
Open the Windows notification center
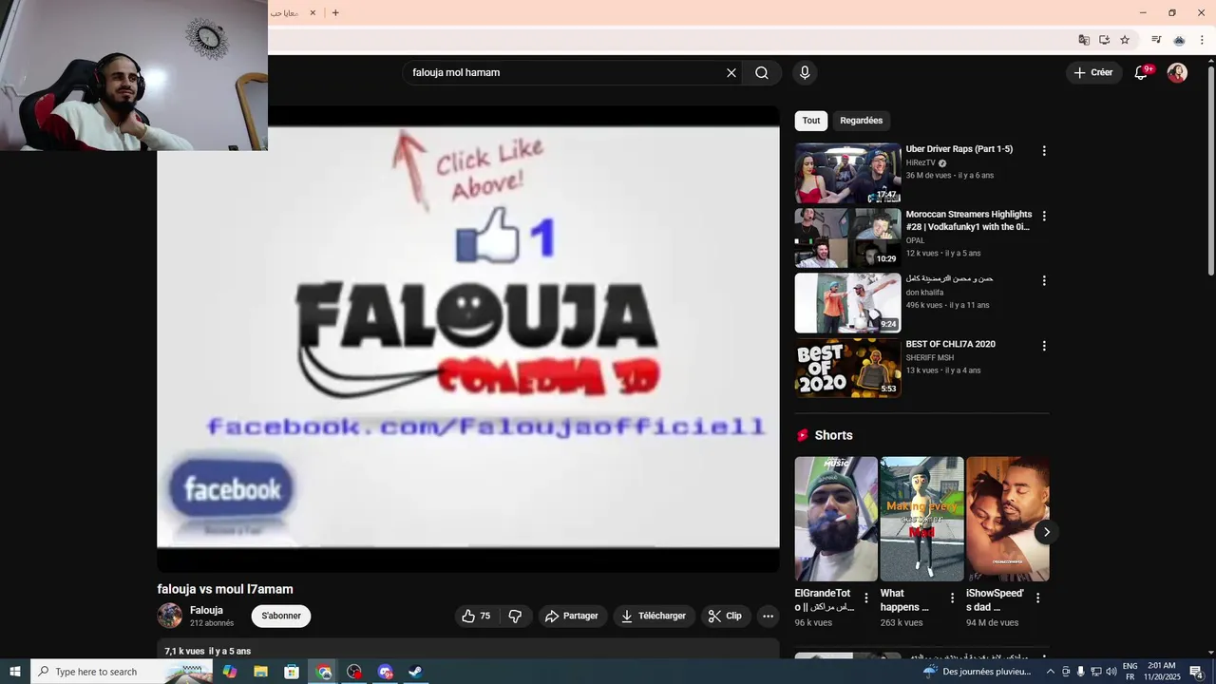tap(1197, 672)
